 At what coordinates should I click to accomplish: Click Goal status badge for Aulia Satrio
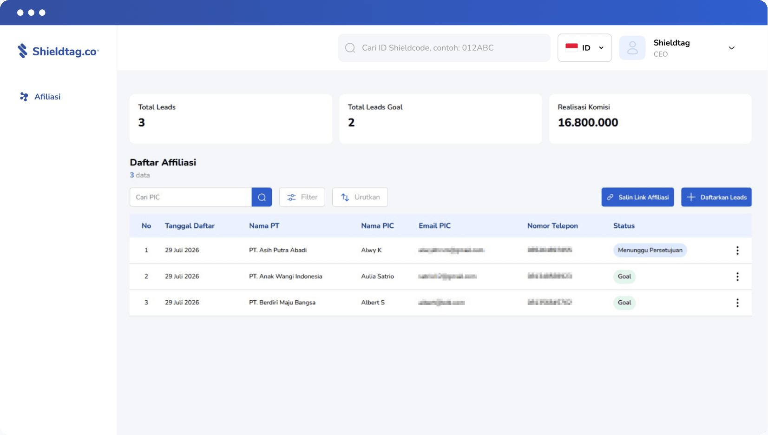point(624,276)
